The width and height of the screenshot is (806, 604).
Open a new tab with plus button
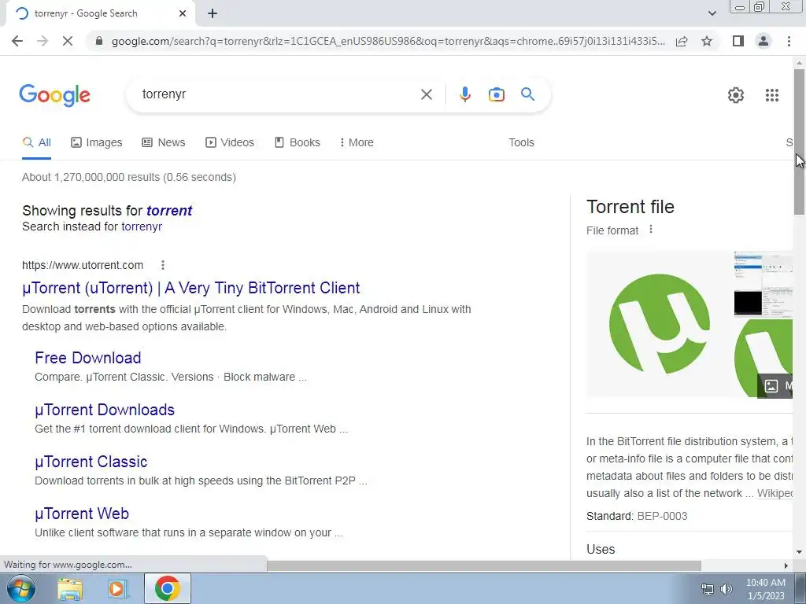[x=213, y=14]
